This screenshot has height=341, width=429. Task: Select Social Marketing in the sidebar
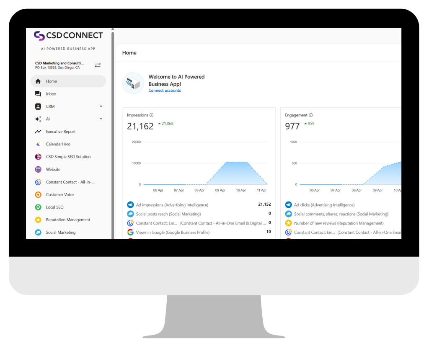point(60,232)
